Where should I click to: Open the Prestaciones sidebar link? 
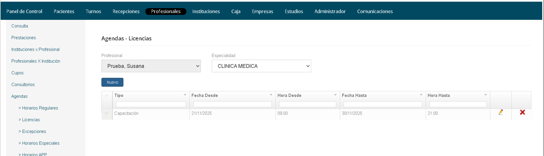23,38
